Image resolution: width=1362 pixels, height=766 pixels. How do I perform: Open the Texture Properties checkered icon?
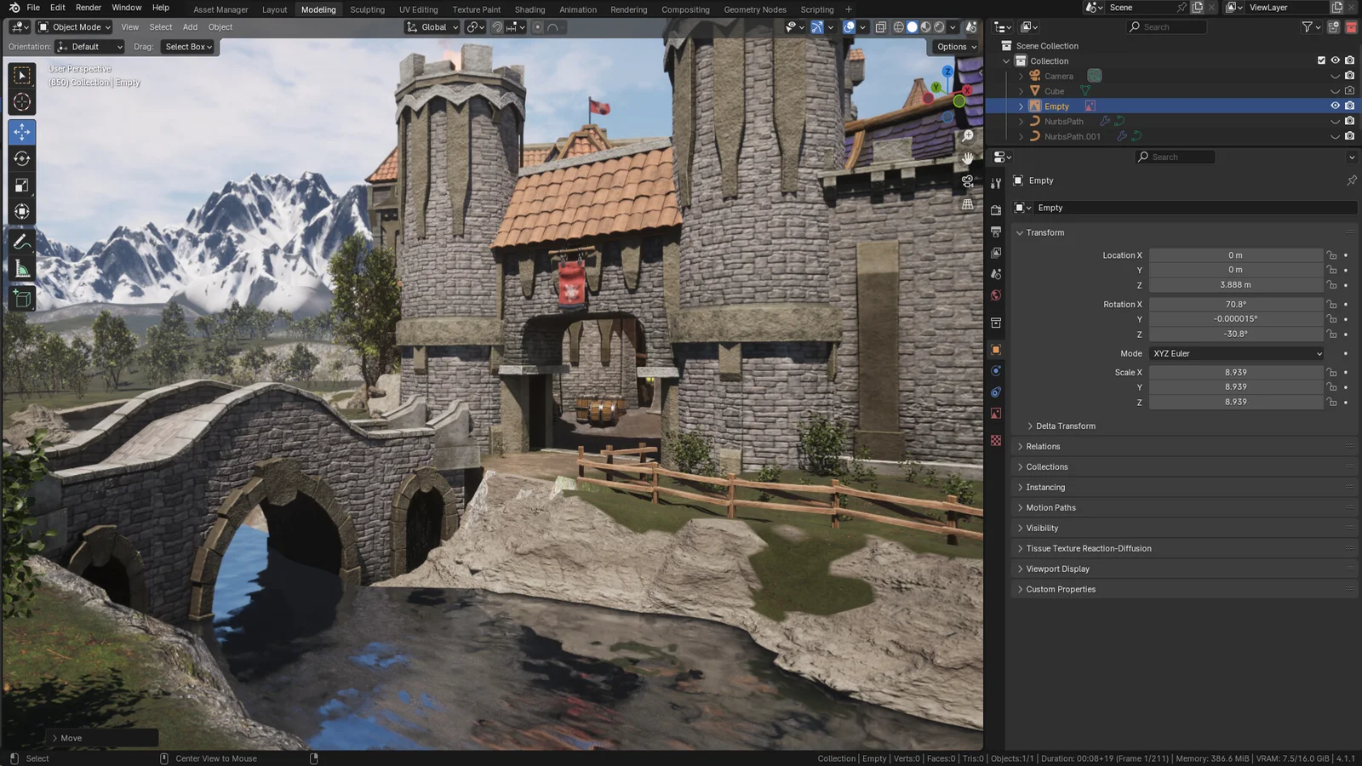click(x=995, y=436)
